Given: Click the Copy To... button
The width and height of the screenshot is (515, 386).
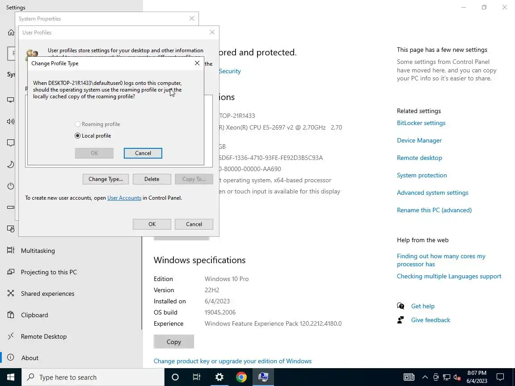Looking at the screenshot, I should click(x=194, y=179).
